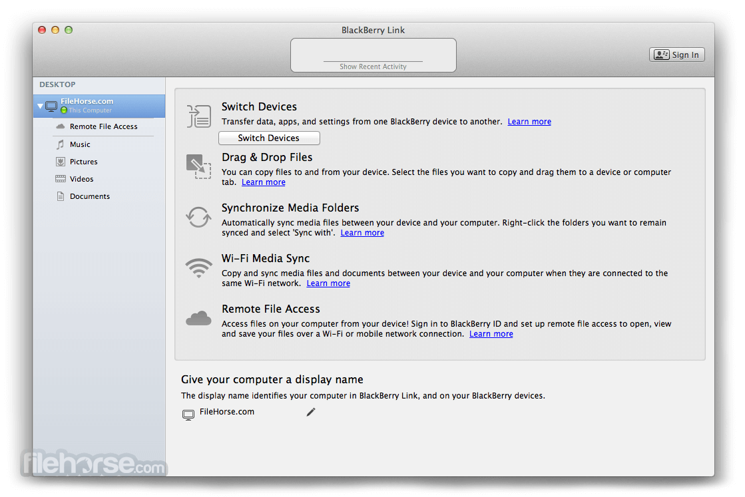Screen dimensions: 745x497
Task: Click the Switch Devices transfer icon
Action: 198,116
